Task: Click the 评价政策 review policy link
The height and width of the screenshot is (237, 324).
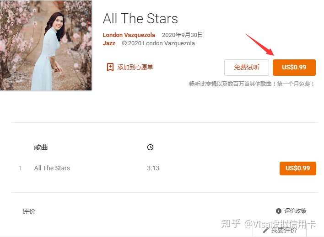Action: (x=295, y=211)
